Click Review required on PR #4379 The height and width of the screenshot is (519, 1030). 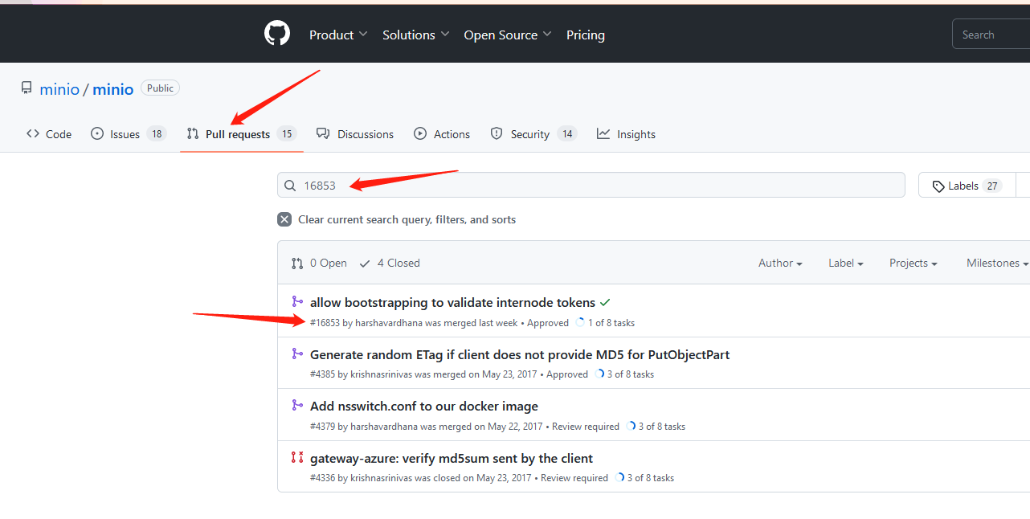(x=586, y=427)
